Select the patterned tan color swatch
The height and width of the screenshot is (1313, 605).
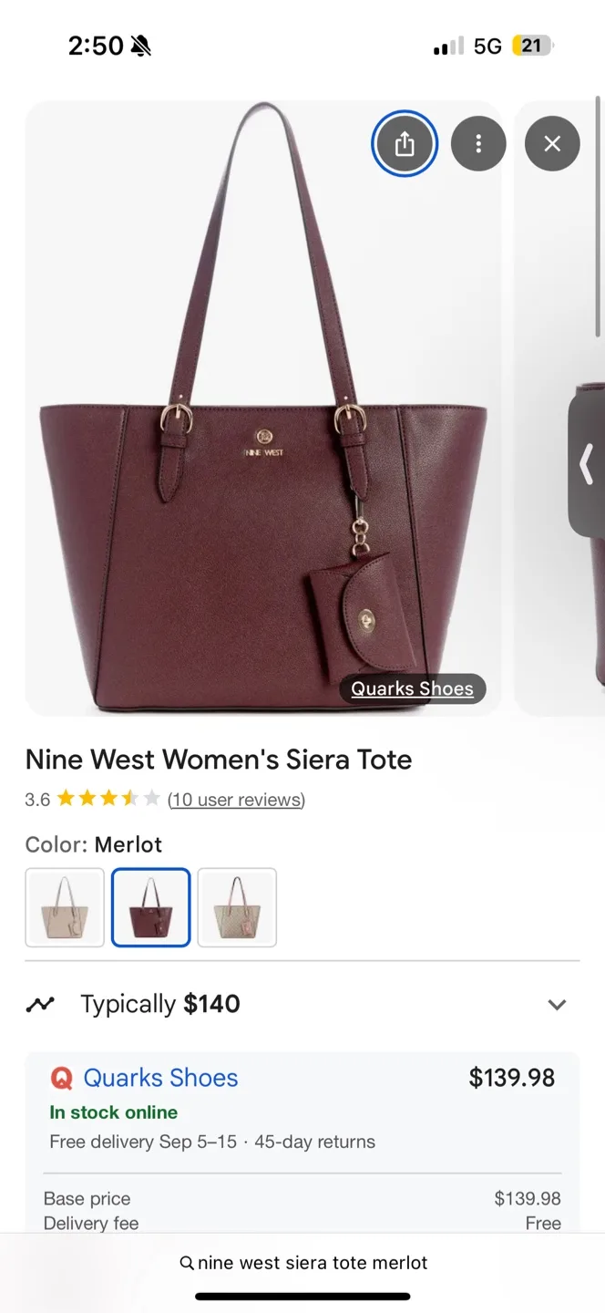(x=237, y=907)
